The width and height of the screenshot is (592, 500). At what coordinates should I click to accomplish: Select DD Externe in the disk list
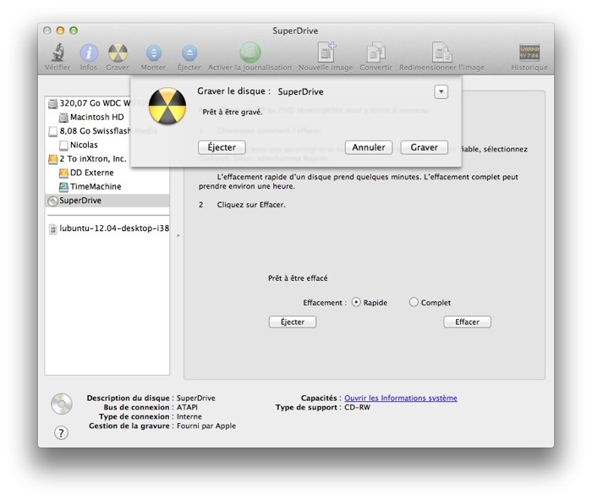click(x=107, y=173)
